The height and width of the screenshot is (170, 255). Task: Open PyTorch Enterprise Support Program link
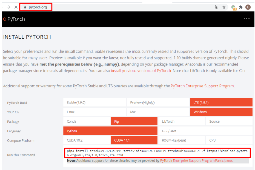pyautogui.click(x=202, y=86)
